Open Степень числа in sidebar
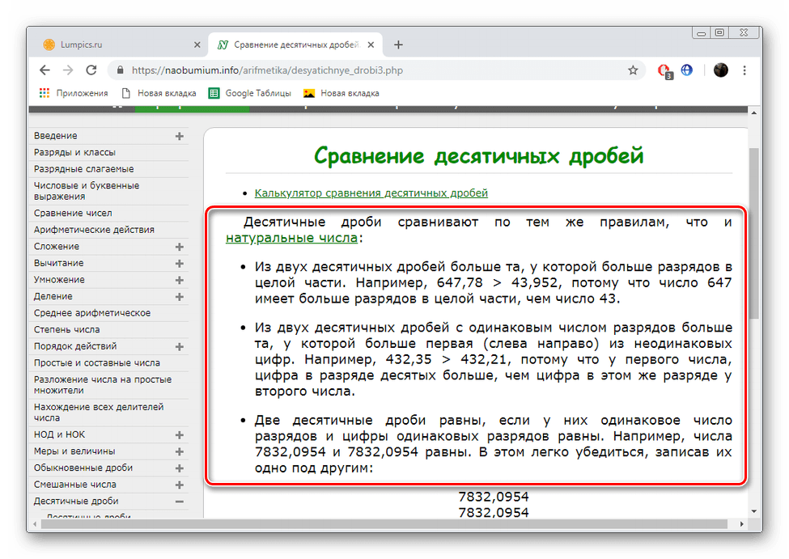 (x=67, y=329)
